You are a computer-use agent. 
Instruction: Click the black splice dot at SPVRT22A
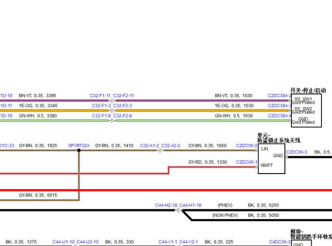[x=79, y=150]
